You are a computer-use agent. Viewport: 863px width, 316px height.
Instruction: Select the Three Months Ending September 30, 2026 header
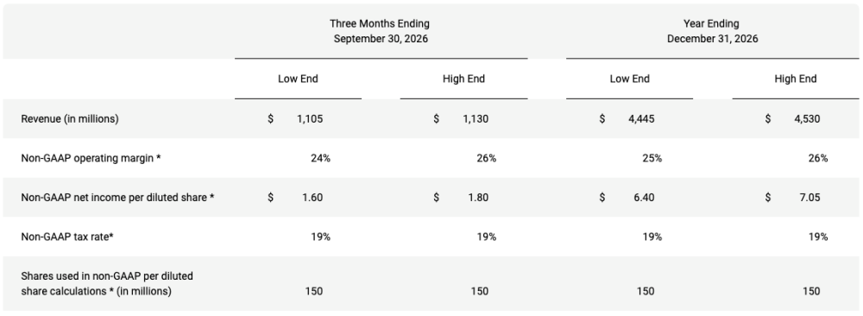pos(381,31)
